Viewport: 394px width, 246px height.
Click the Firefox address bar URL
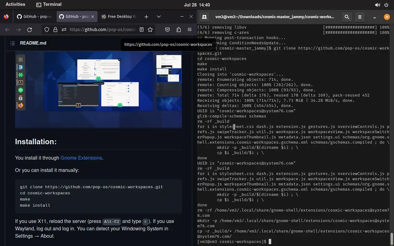[x=103, y=30]
